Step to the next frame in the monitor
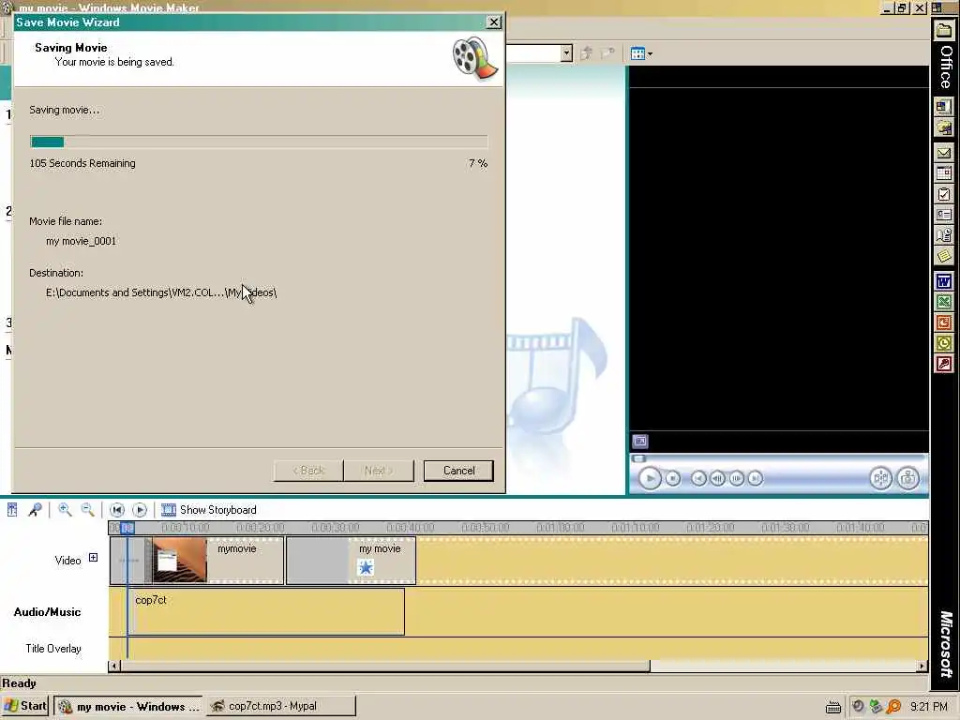This screenshot has width=960, height=720. 737,478
